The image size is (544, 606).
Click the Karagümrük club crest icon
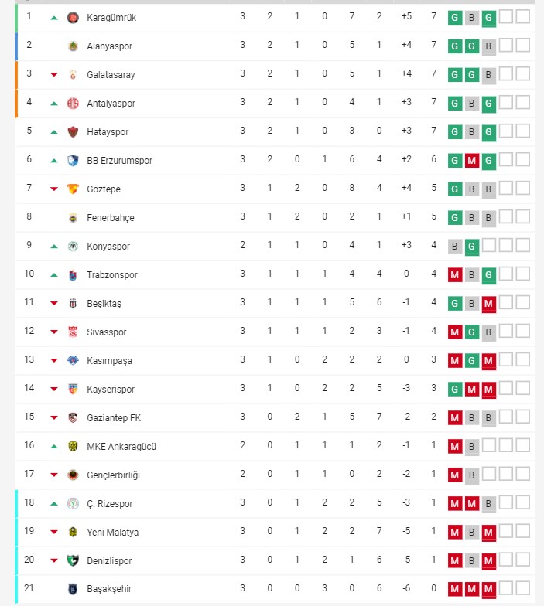tap(73, 17)
